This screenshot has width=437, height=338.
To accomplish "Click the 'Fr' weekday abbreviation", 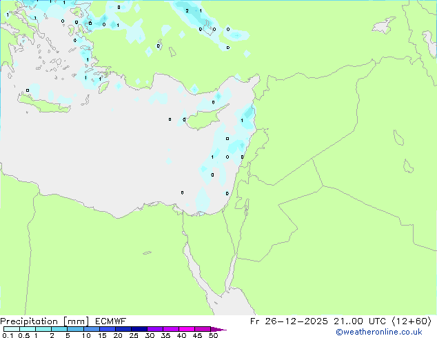I will tap(254, 321).
